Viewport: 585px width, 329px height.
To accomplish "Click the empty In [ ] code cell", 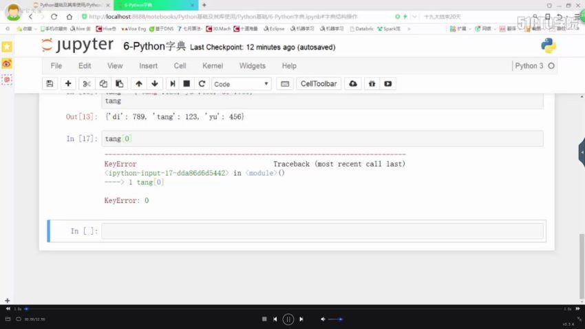I will click(x=322, y=231).
